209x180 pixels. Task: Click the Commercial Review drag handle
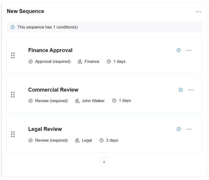click(x=13, y=95)
